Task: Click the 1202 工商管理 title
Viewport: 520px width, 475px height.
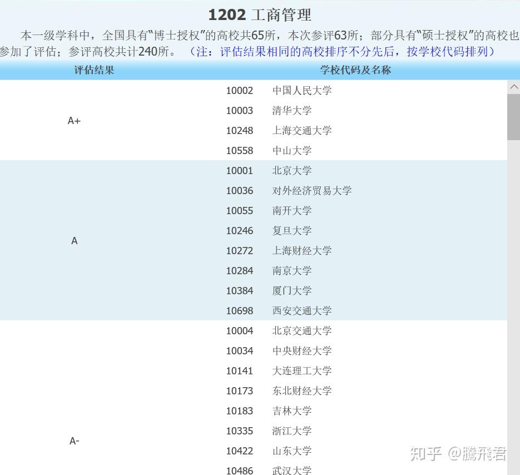Action: 260,15
